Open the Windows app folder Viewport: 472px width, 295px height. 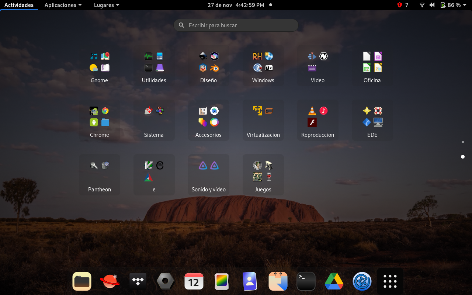coord(263,66)
